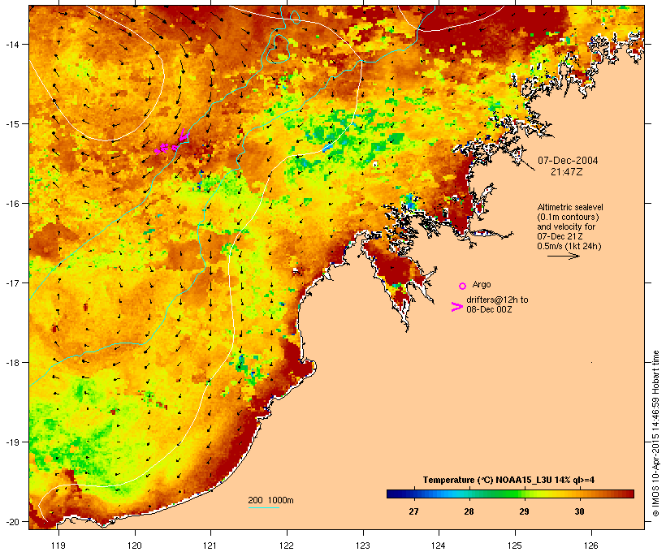Click the '08-Dec 00Z' legend label
Viewport: 666px width, 552px height.
[489, 309]
